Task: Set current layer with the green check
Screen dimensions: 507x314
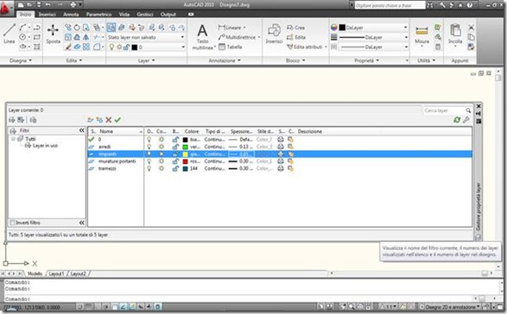Action: pos(117,120)
